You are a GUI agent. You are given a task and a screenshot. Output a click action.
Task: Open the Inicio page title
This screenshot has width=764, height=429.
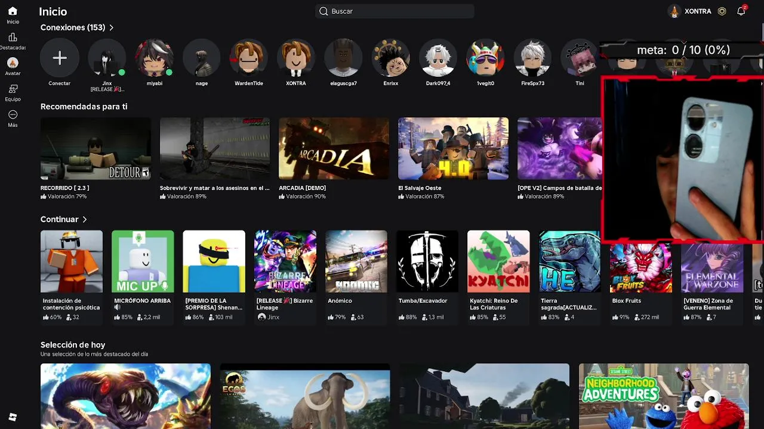tap(53, 11)
